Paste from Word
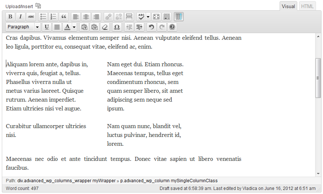Viewport: 323px width, 194px height. click(x=95, y=27)
